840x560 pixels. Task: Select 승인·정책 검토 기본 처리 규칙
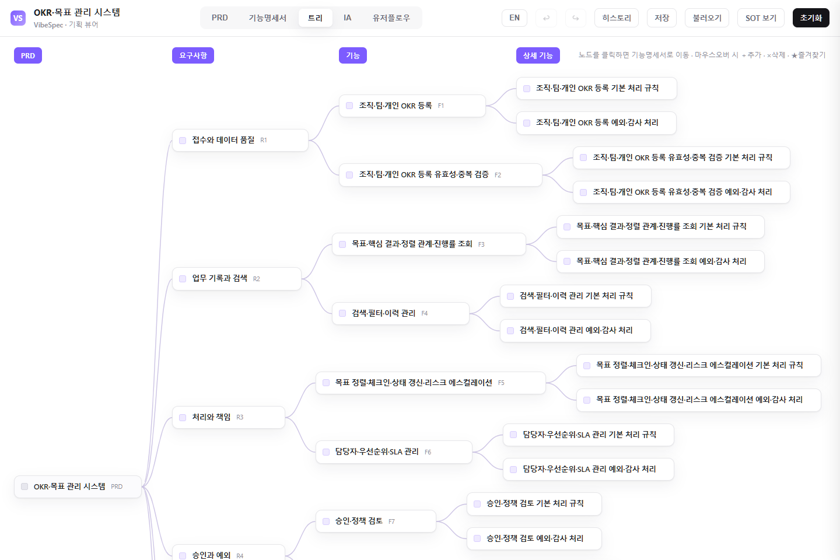(x=534, y=503)
